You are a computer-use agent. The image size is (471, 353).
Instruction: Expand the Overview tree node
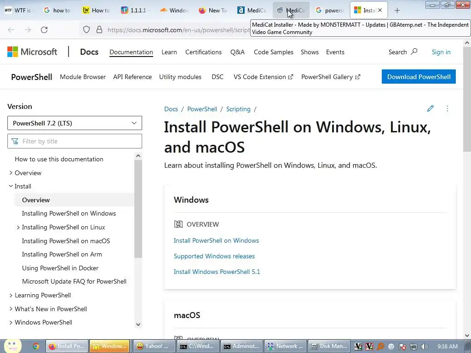click(11, 173)
